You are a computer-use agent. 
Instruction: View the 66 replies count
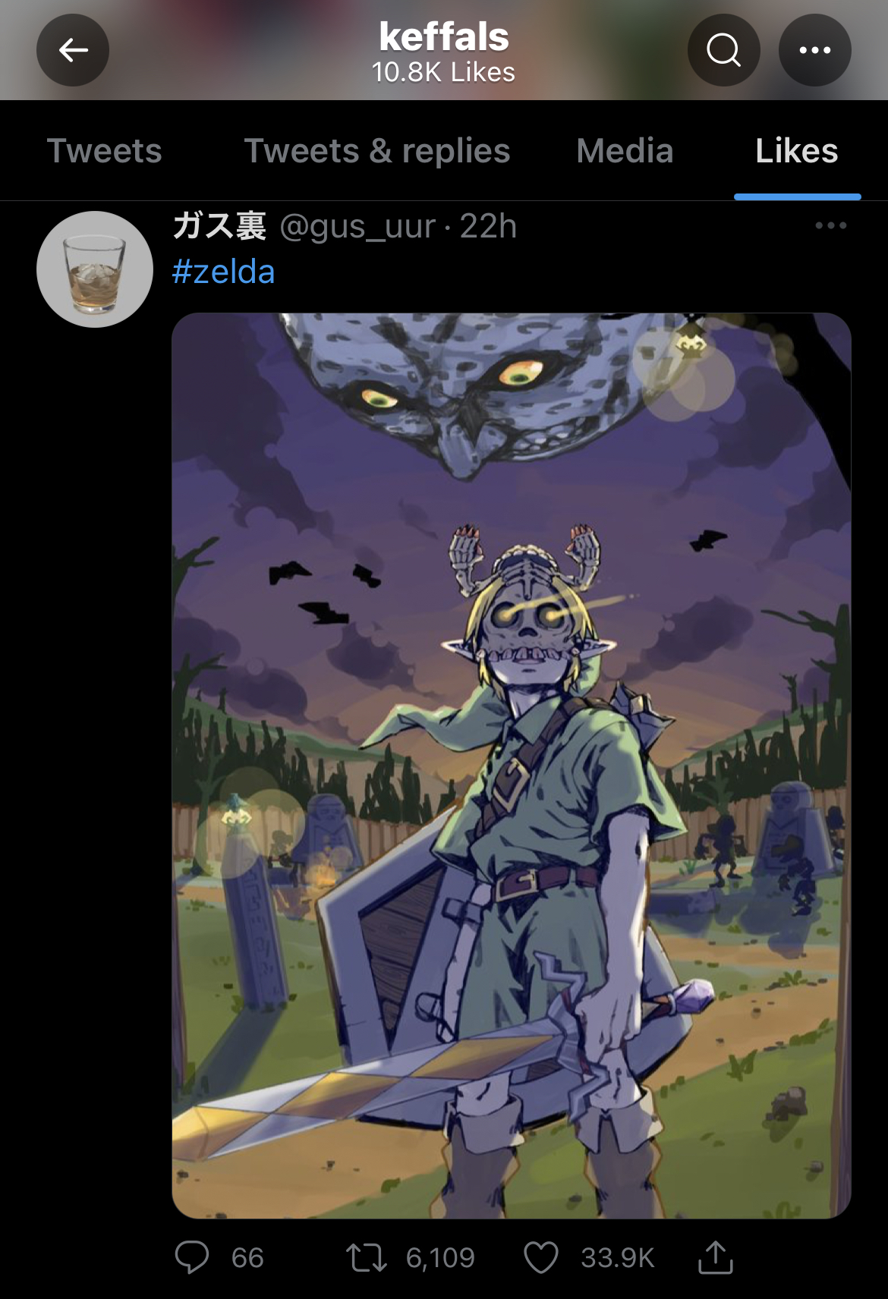point(247,1257)
